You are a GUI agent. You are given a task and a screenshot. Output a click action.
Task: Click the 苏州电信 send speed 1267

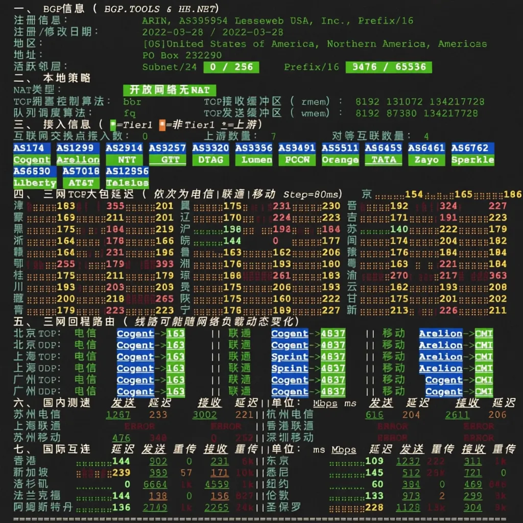[118, 415]
